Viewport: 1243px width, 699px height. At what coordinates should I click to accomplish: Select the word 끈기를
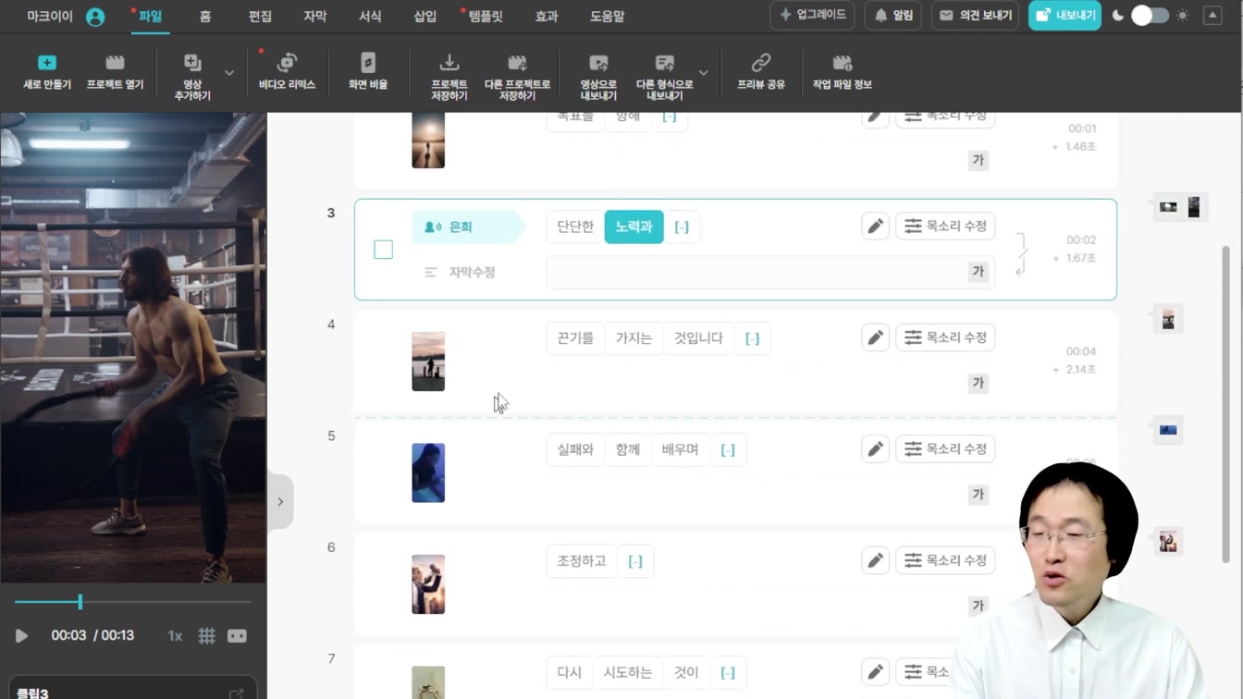tap(575, 338)
